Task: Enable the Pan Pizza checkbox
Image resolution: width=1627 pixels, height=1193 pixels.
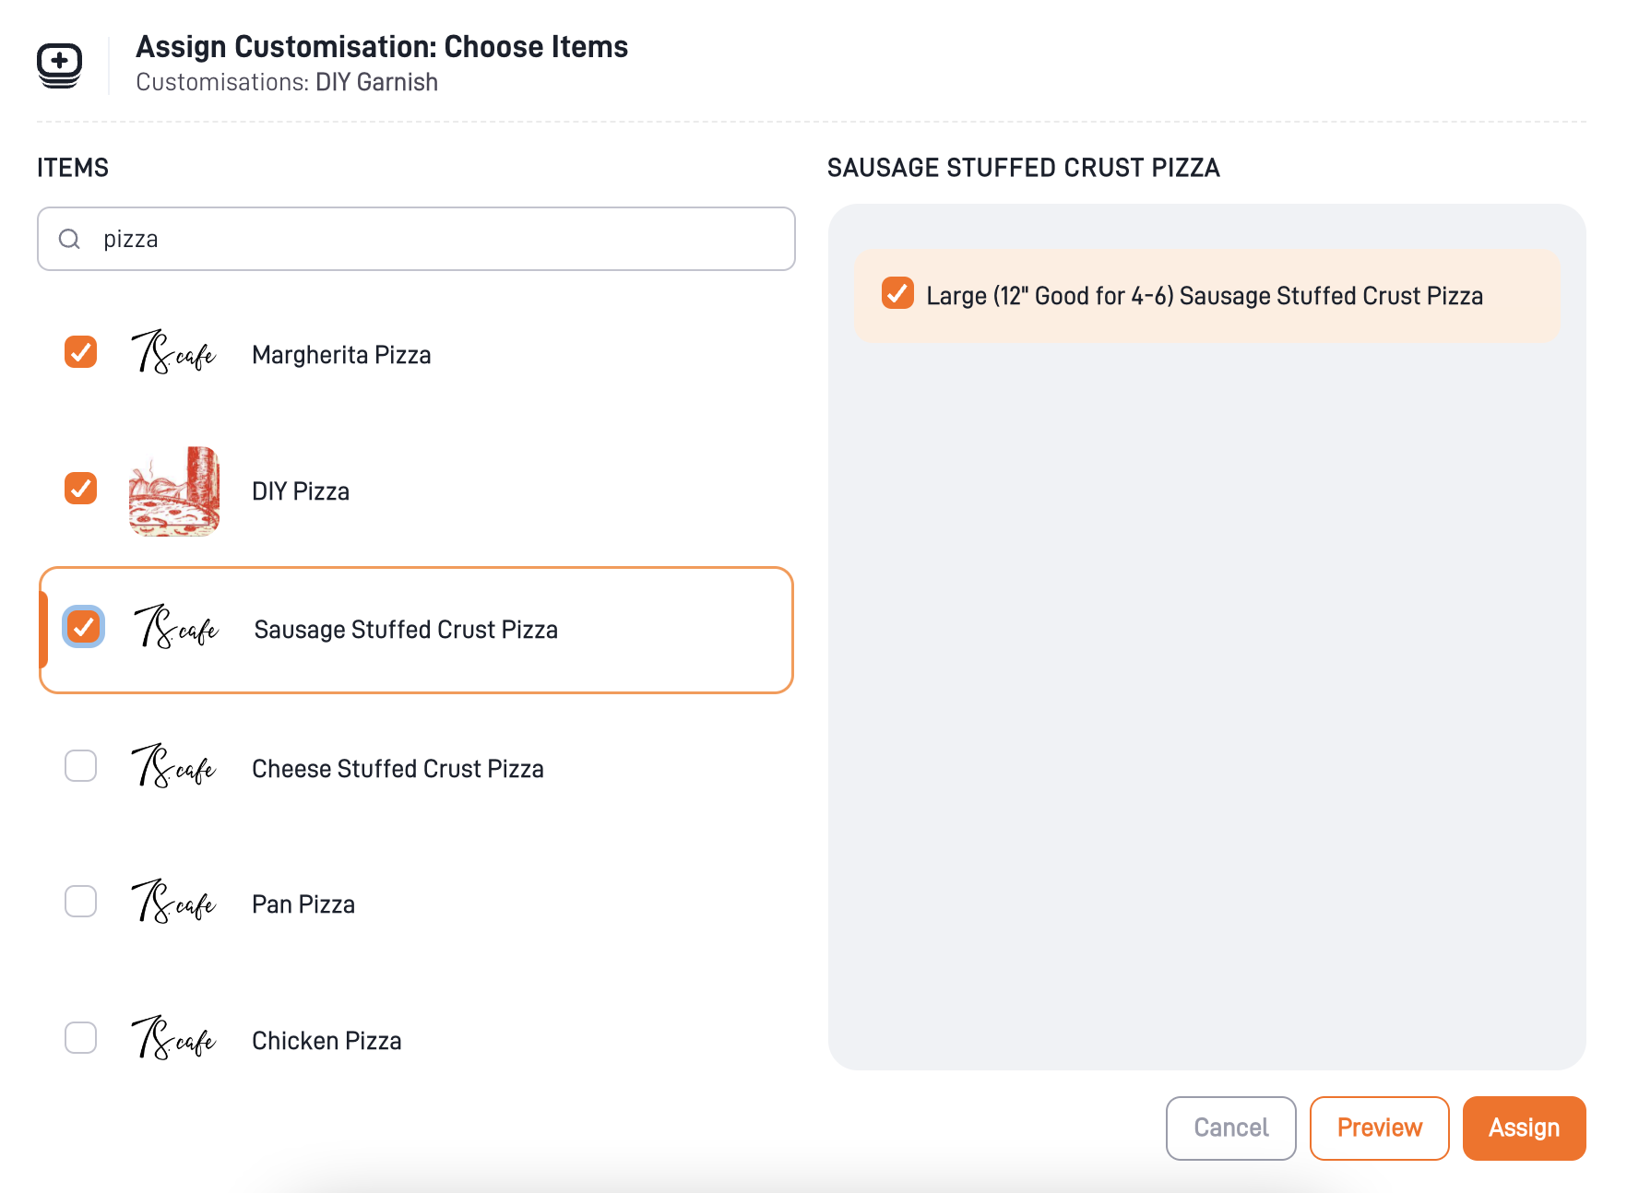Action: coord(81,902)
